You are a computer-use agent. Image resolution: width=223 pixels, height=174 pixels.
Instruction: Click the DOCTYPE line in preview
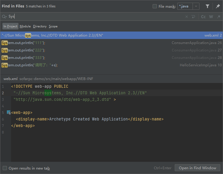(x=40, y=86)
